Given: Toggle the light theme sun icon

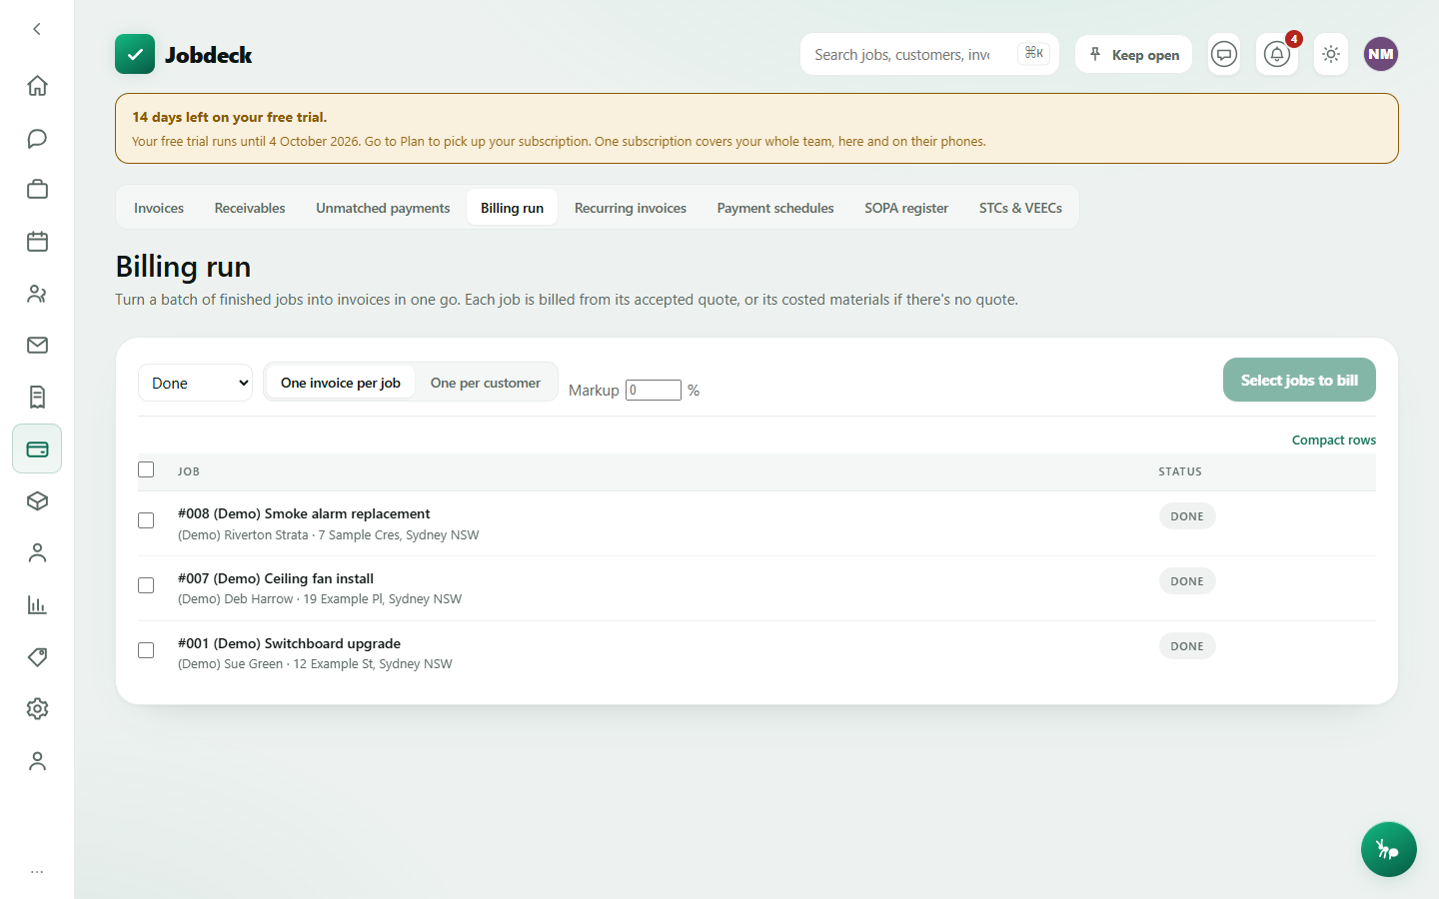Looking at the screenshot, I should coord(1331,54).
